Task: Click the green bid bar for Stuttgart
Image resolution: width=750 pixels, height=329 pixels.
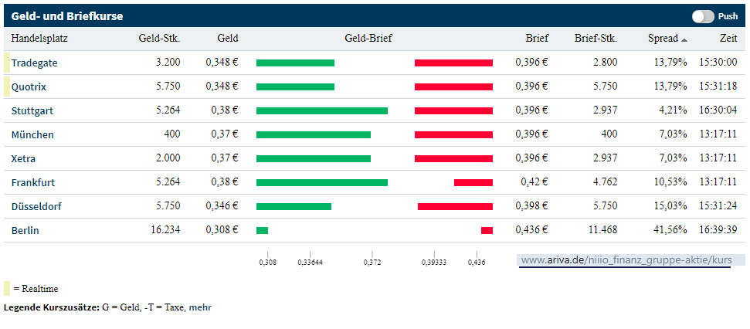Action: pos(321,110)
